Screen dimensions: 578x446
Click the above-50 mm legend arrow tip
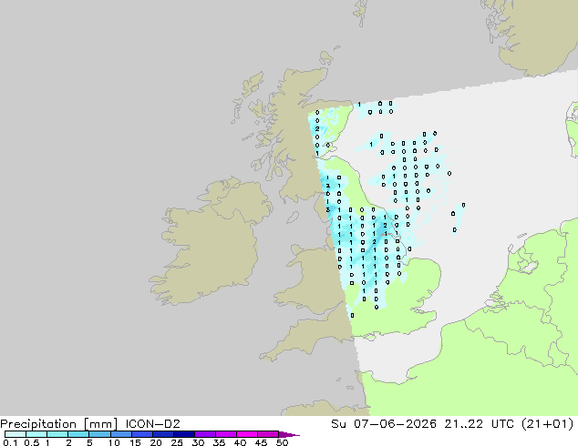(x=289, y=434)
